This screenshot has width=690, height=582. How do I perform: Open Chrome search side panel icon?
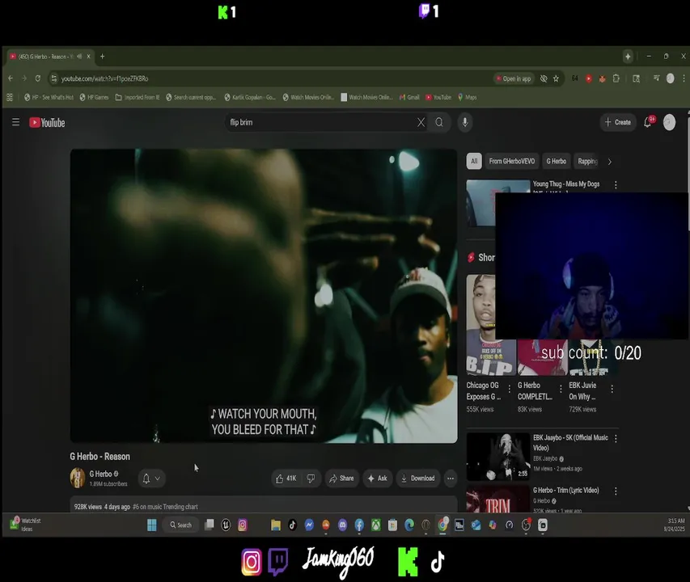pyautogui.click(x=637, y=78)
